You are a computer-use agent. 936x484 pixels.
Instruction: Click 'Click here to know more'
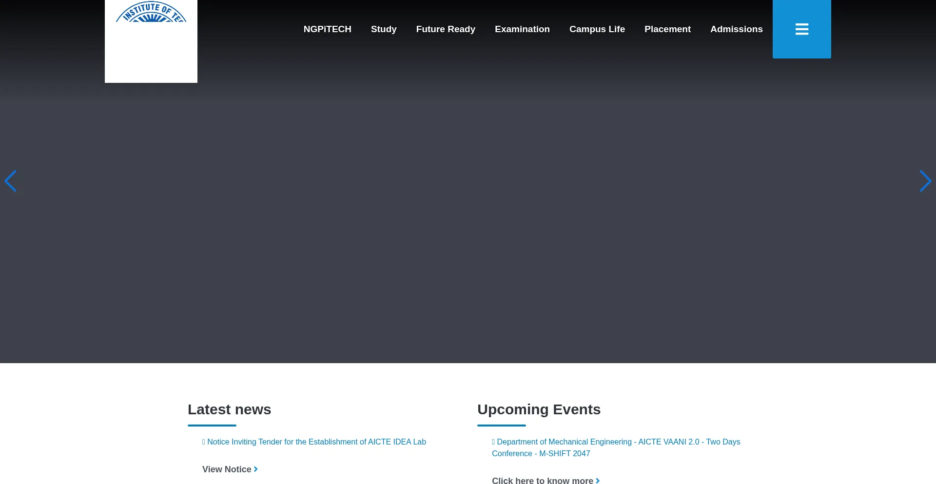pos(542,481)
